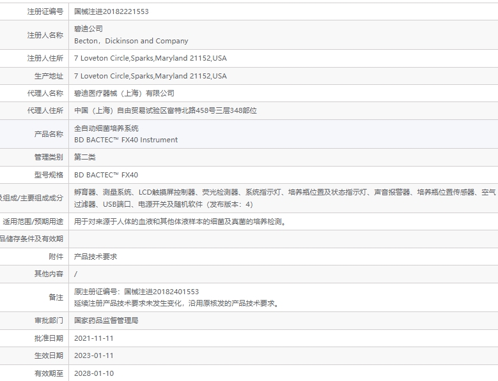Click agent name 碧迪医疗器械（上海）有限公司
This screenshot has height=381, width=498.
pyautogui.click(x=124, y=93)
